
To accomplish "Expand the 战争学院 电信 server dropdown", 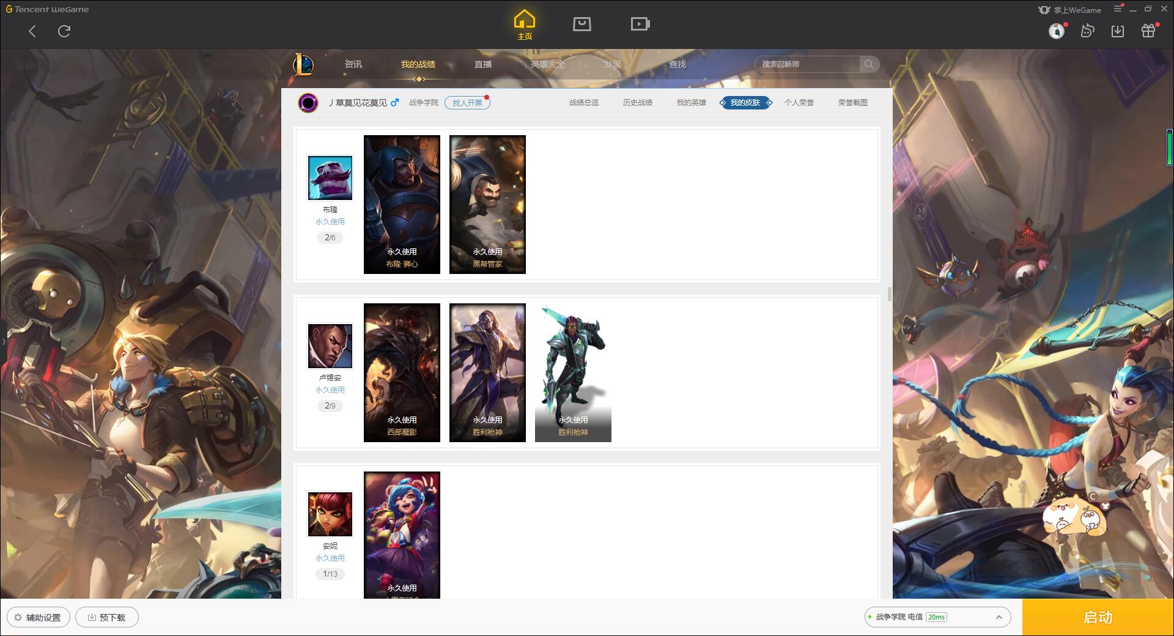I will coord(937,617).
